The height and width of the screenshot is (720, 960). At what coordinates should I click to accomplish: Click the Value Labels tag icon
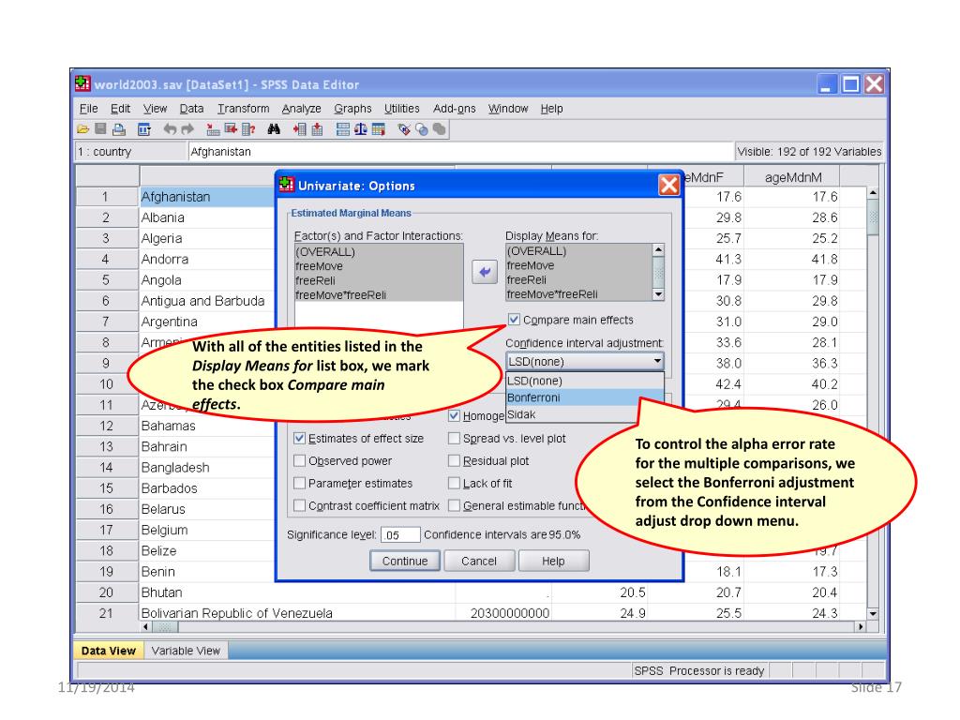(404, 129)
